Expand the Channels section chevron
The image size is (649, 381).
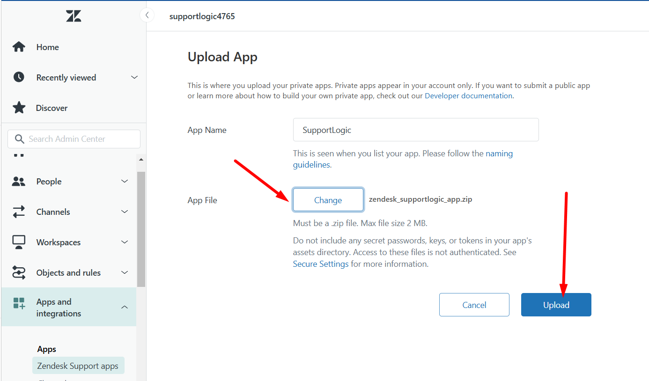pos(125,212)
